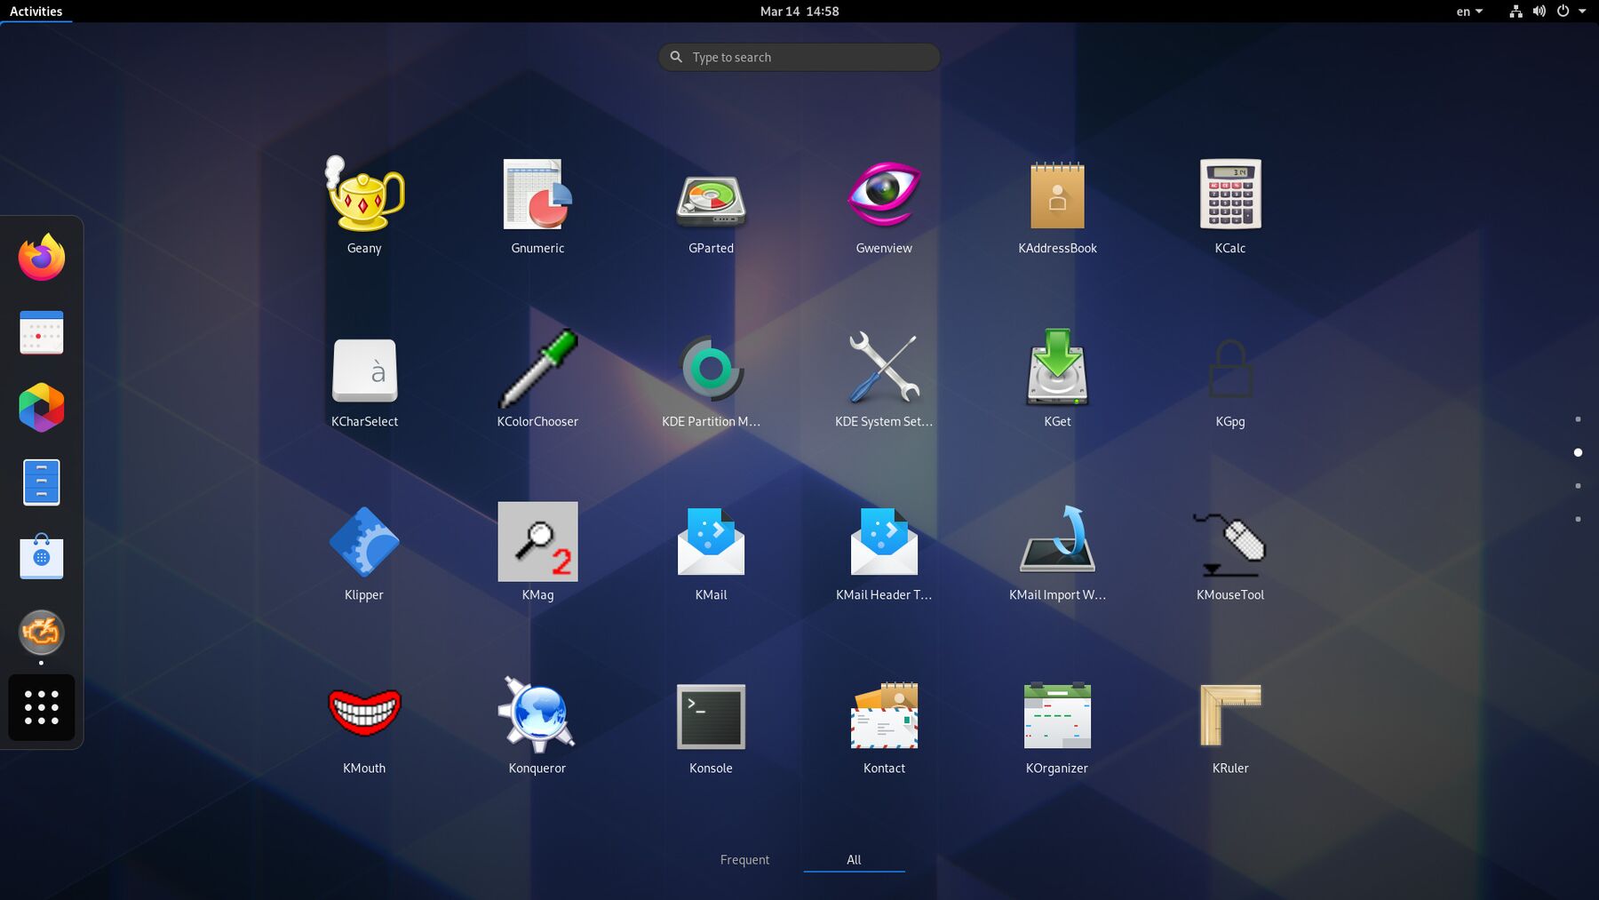Go to fourth app page dot
This screenshot has height=900, width=1599.
click(x=1578, y=519)
